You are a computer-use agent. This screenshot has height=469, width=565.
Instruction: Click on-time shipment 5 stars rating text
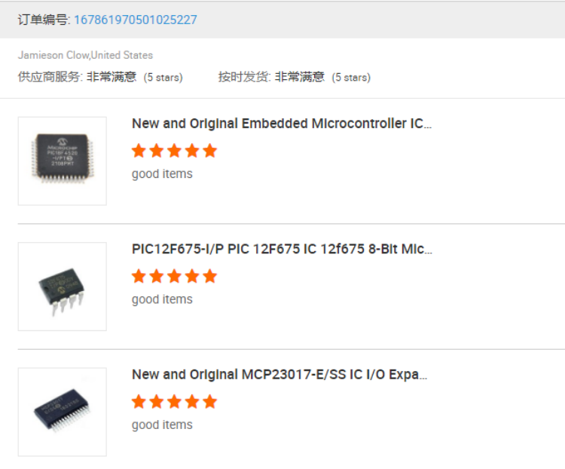[351, 78]
